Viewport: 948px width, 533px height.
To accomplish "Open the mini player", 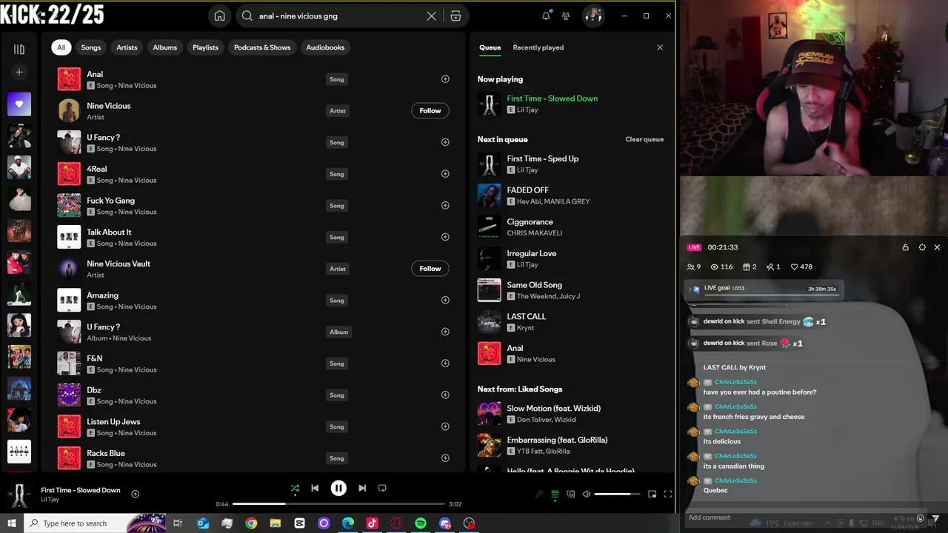I will pyautogui.click(x=652, y=495).
